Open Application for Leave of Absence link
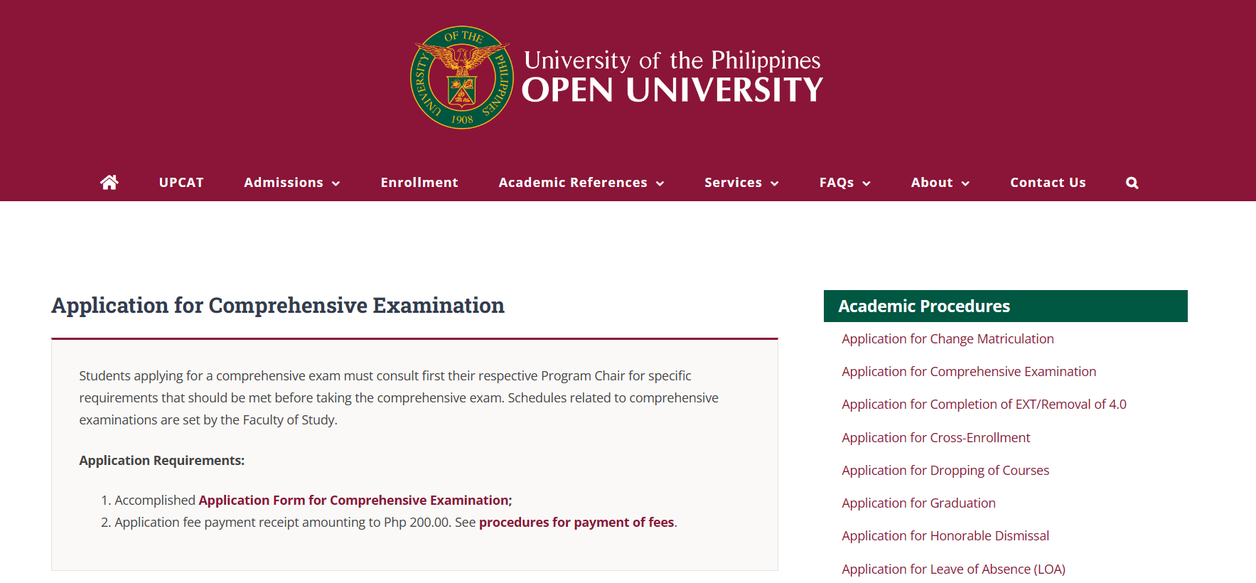1256x583 pixels. pos(953,569)
